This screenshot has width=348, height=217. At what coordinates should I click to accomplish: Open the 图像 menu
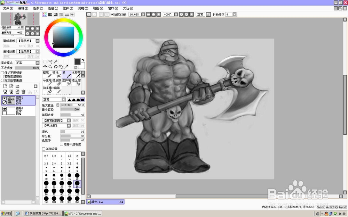[38, 8]
